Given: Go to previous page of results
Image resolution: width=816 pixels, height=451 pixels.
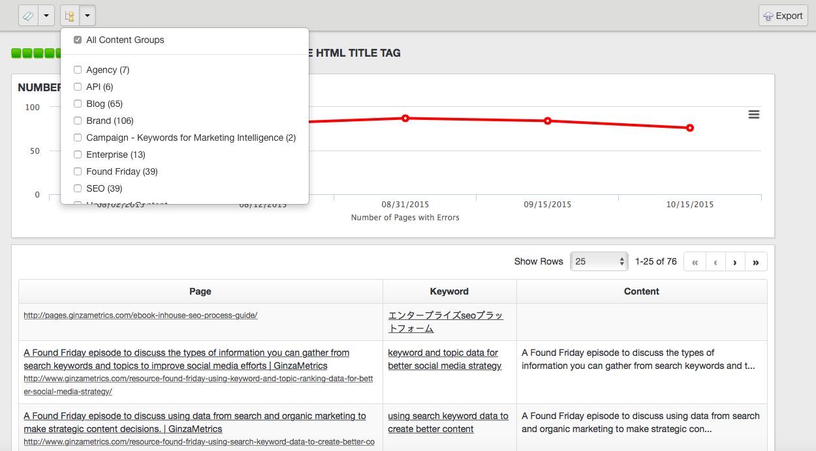Looking at the screenshot, I should click(715, 262).
